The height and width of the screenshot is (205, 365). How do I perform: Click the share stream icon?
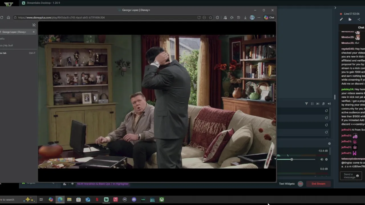coord(359,19)
